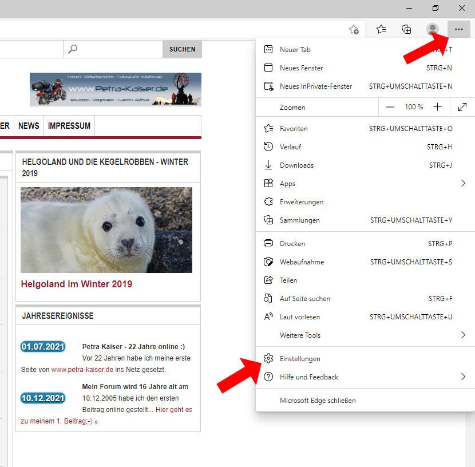Screen dimensions: 475x467
Task: Click the Favorites star toolbar icon
Action: click(381, 29)
